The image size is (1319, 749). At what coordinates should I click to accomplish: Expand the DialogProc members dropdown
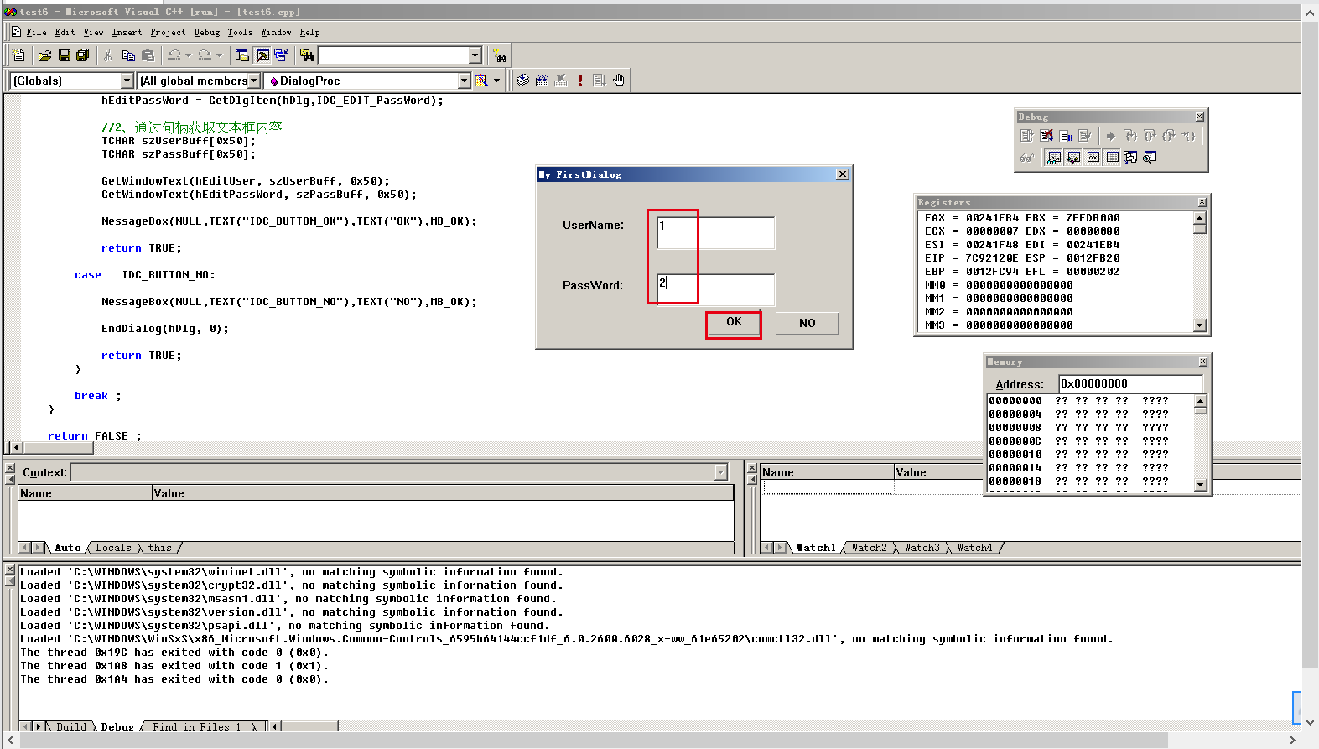[464, 81]
